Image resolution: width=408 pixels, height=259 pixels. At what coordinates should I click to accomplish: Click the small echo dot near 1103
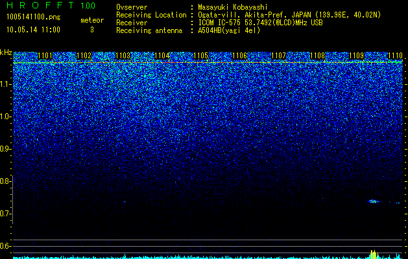[125, 201]
